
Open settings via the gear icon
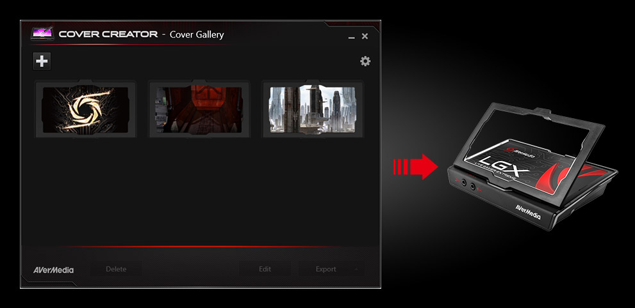pos(365,61)
